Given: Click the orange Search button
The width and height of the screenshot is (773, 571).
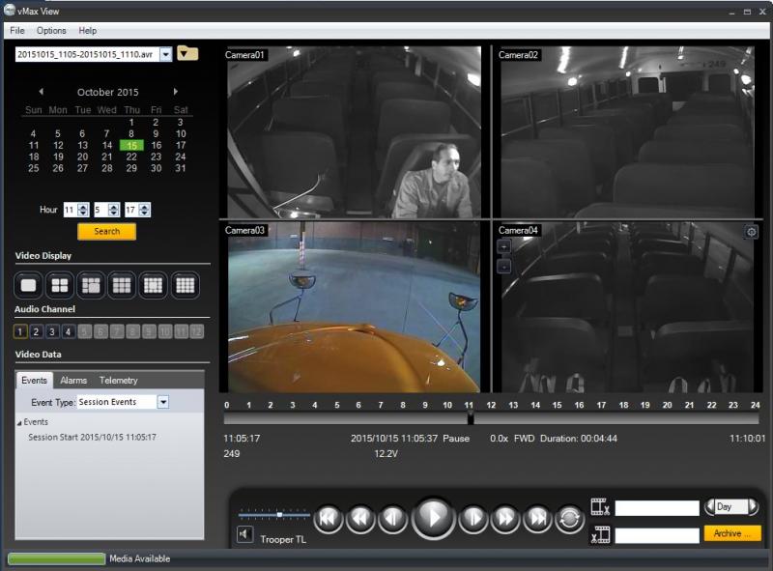Looking at the screenshot, I should coord(106,232).
